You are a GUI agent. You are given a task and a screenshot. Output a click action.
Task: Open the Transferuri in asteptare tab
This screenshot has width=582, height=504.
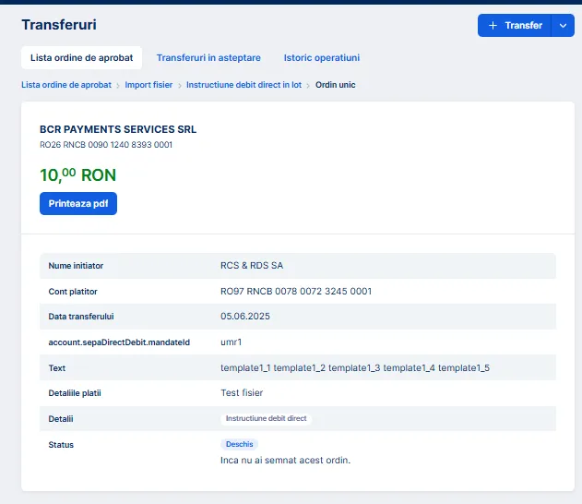pos(208,57)
